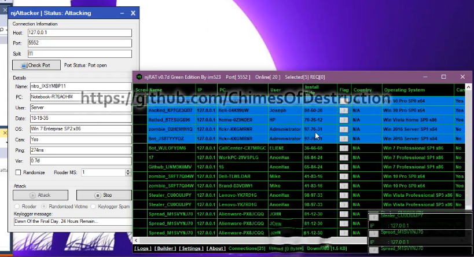Click the njRAT horizontal scrollbar left arrow
The width and height of the screenshot is (474, 257).
pos(137,240)
